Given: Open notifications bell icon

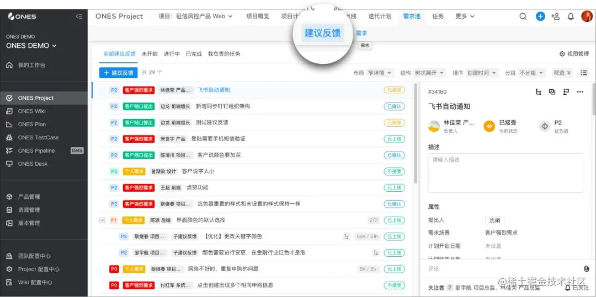Looking at the screenshot, I should pyautogui.click(x=571, y=17).
